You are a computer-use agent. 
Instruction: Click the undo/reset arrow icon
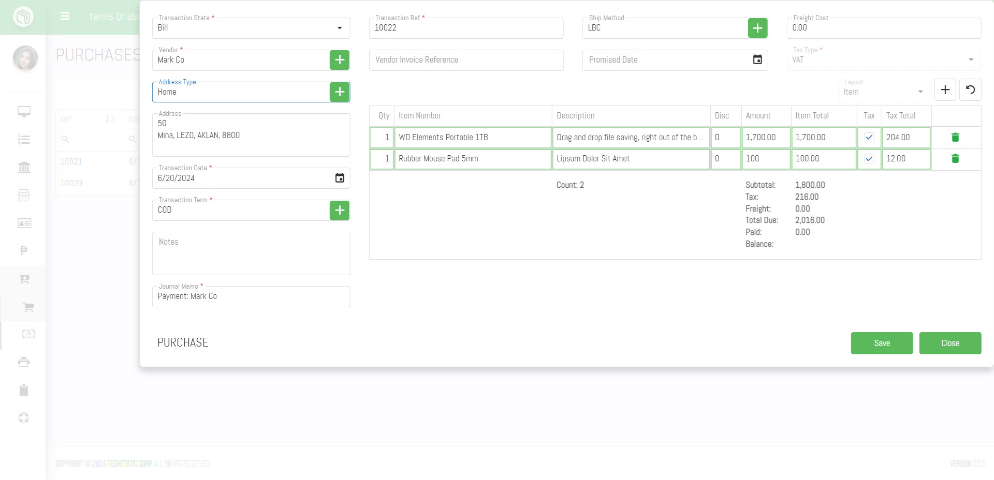click(970, 90)
